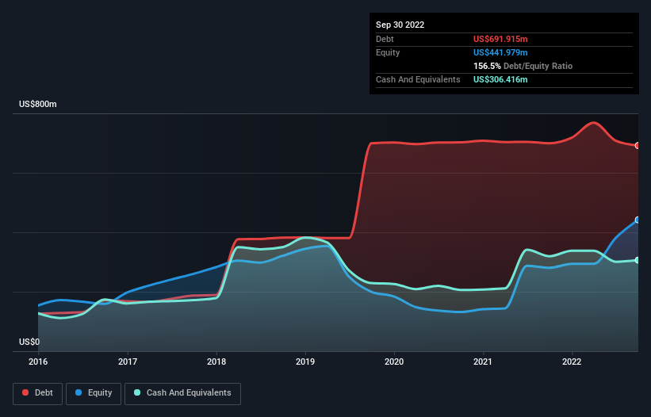Click Cash And Equivalents label in tooltip
The height and width of the screenshot is (417, 651).
pyautogui.click(x=418, y=79)
